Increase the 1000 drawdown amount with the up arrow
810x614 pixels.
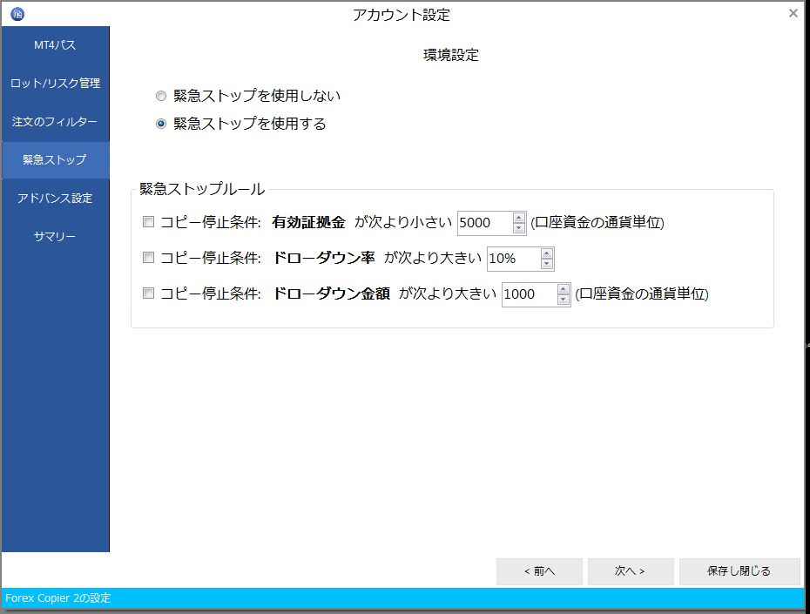pyautogui.click(x=563, y=289)
